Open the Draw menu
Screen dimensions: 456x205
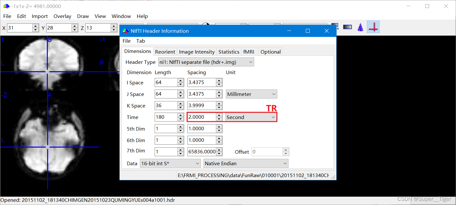83,16
